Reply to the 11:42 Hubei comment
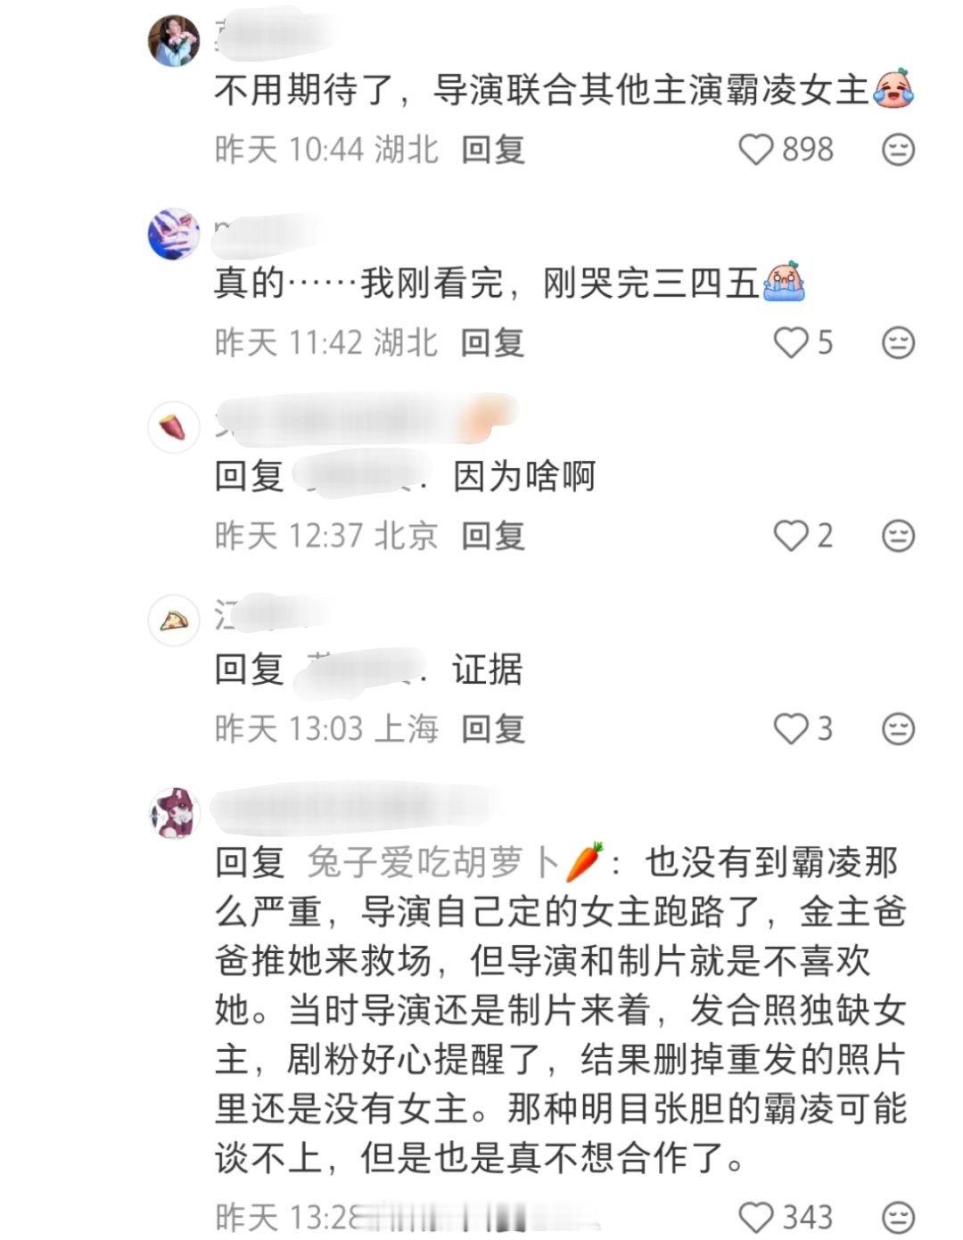Viewport: 963px width, 1240px height. (x=493, y=342)
